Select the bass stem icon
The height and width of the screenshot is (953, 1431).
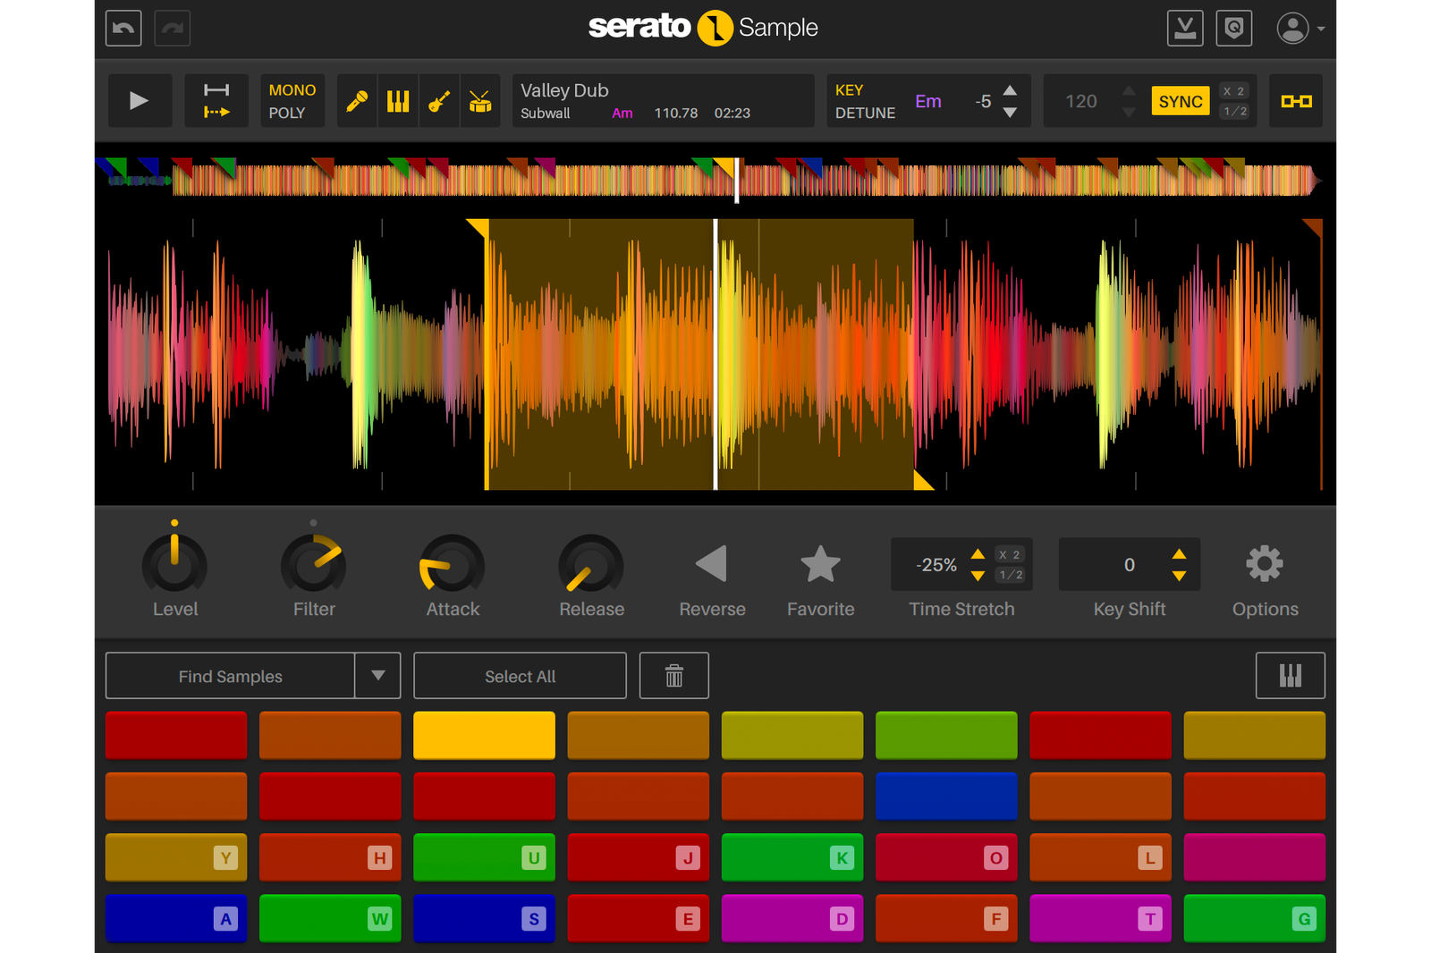[x=438, y=100]
